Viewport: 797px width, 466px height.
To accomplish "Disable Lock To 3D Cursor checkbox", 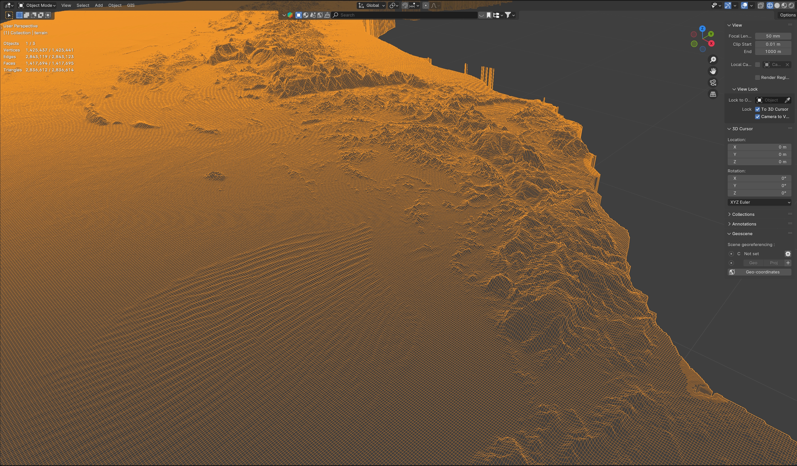I will (x=757, y=109).
